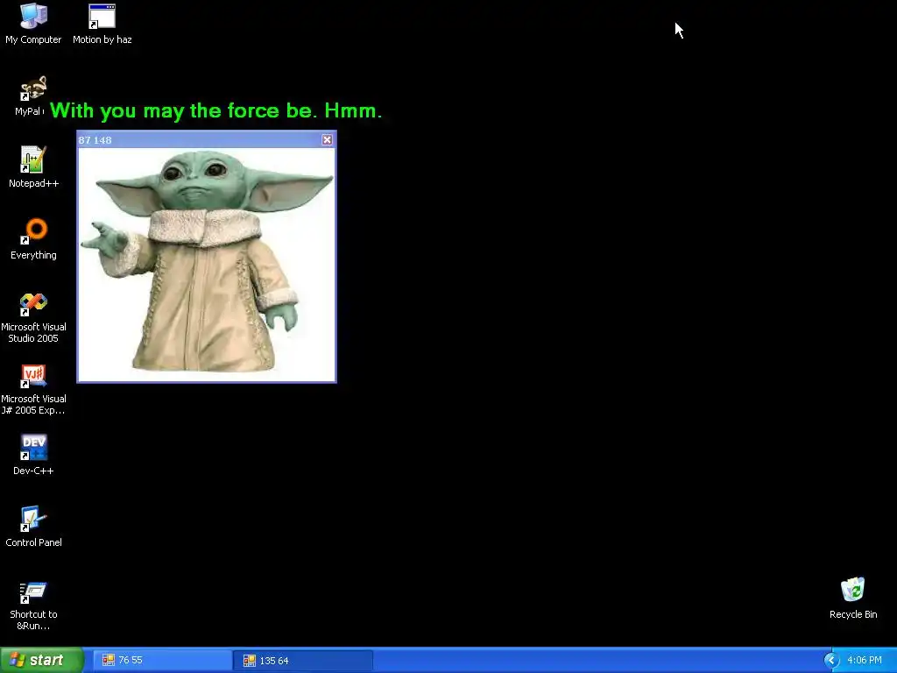Select the Recycle Bin icon
897x673 pixels.
pyautogui.click(x=853, y=598)
